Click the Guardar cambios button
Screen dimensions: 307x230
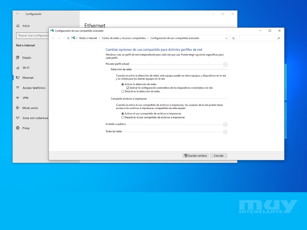196,155
